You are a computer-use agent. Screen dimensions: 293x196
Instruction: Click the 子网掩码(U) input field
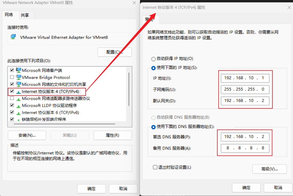pyautogui.click(x=245, y=89)
